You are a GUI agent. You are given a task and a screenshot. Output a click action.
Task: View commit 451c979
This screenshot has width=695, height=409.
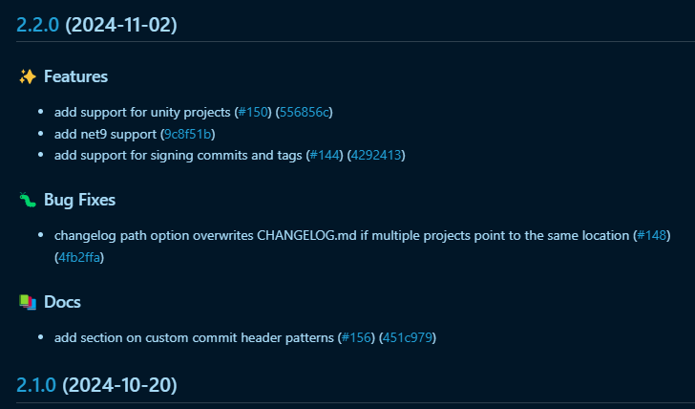(408, 337)
